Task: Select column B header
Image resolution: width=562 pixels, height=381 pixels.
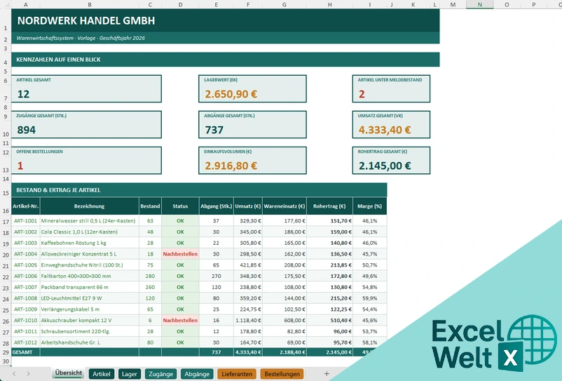Action: (x=89, y=4)
